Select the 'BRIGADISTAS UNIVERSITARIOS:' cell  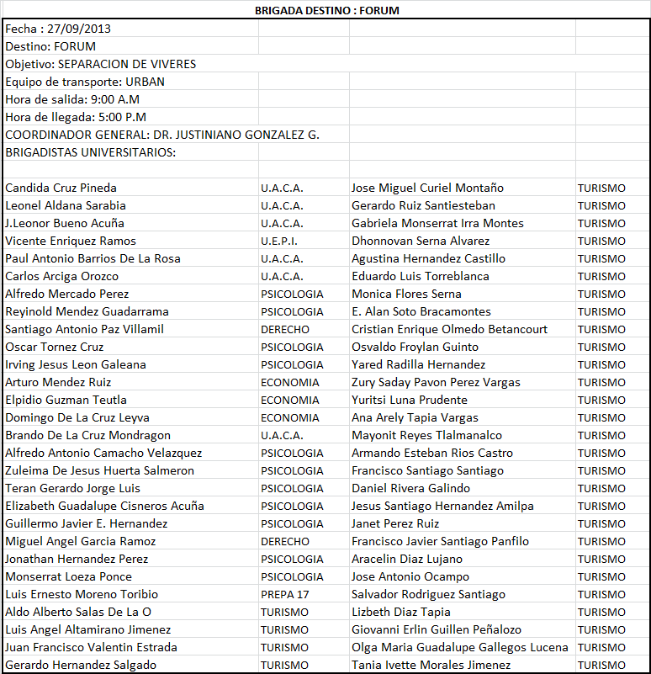pos(91,152)
